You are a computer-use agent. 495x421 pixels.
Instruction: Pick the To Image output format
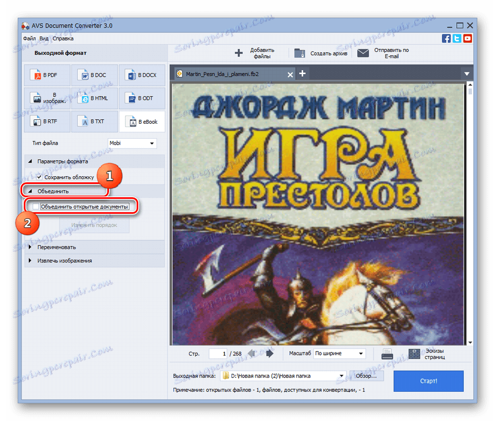point(47,98)
